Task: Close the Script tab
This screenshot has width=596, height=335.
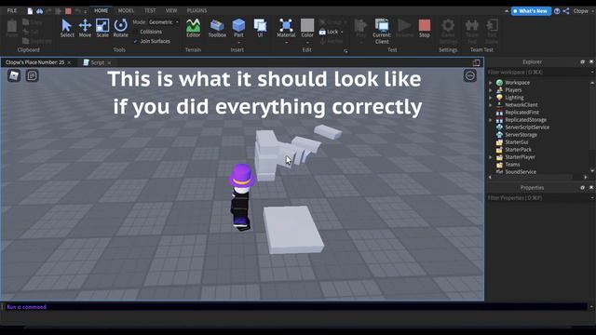Action: [x=109, y=62]
